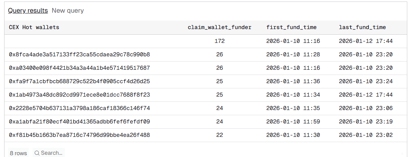This screenshot has height=157, width=414.
Task: Click the 172 funder count cell
Action: coord(219,41)
